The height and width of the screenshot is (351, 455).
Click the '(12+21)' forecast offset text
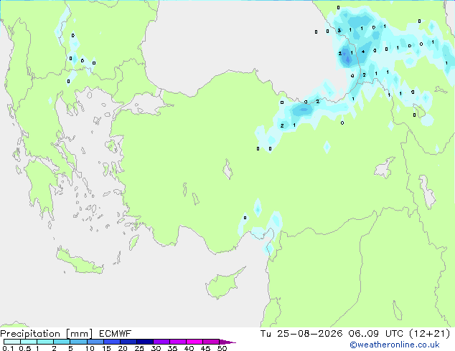tap(429, 334)
